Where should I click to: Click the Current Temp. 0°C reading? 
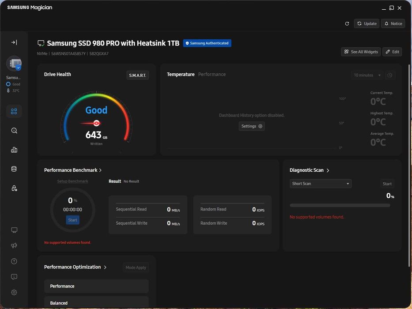(x=378, y=102)
